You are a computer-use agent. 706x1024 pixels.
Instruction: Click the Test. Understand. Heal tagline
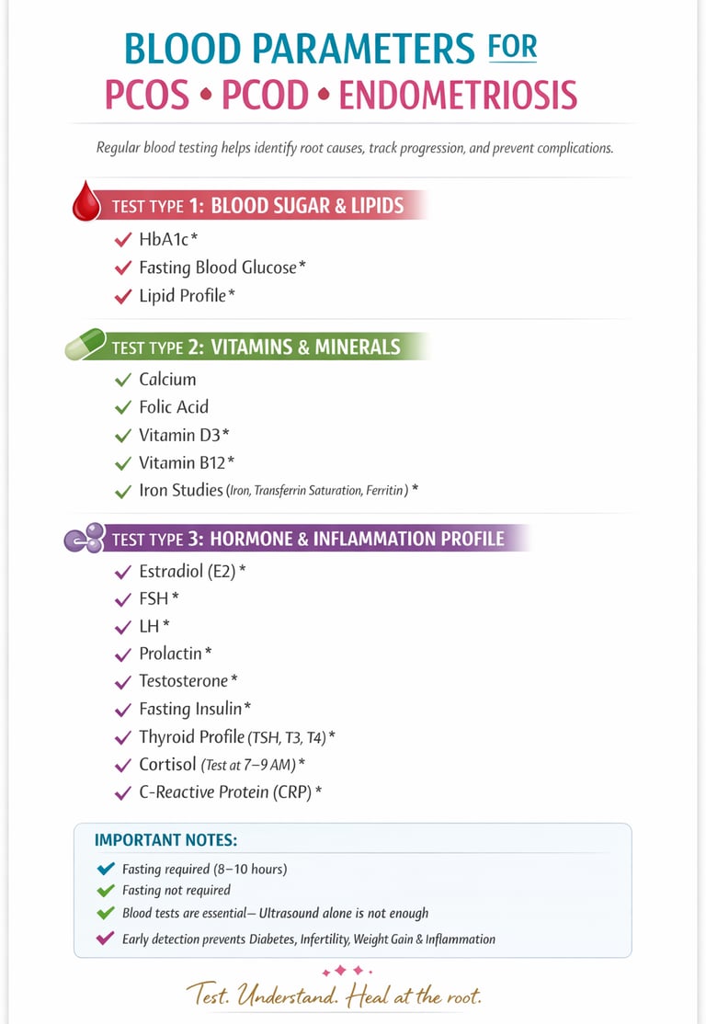pyautogui.click(x=334, y=996)
